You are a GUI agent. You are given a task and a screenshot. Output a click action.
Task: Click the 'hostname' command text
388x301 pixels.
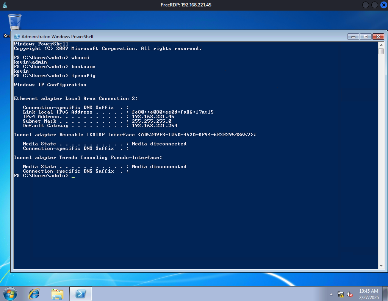[x=83, y=67]
